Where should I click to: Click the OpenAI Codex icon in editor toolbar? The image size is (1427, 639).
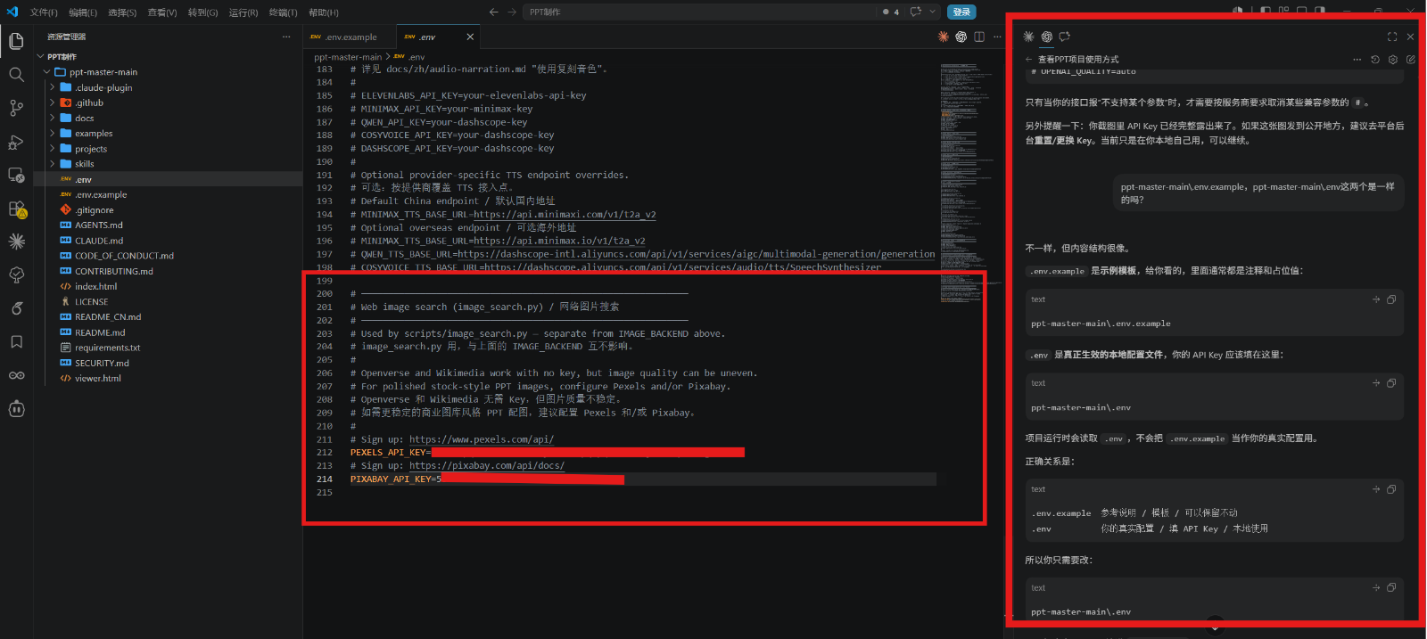click(961, 37)
